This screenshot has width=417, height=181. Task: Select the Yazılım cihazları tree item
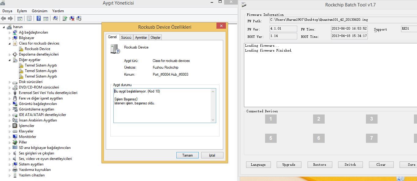point(32,175)
